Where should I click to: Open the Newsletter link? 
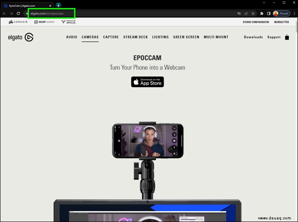(281, 22)
